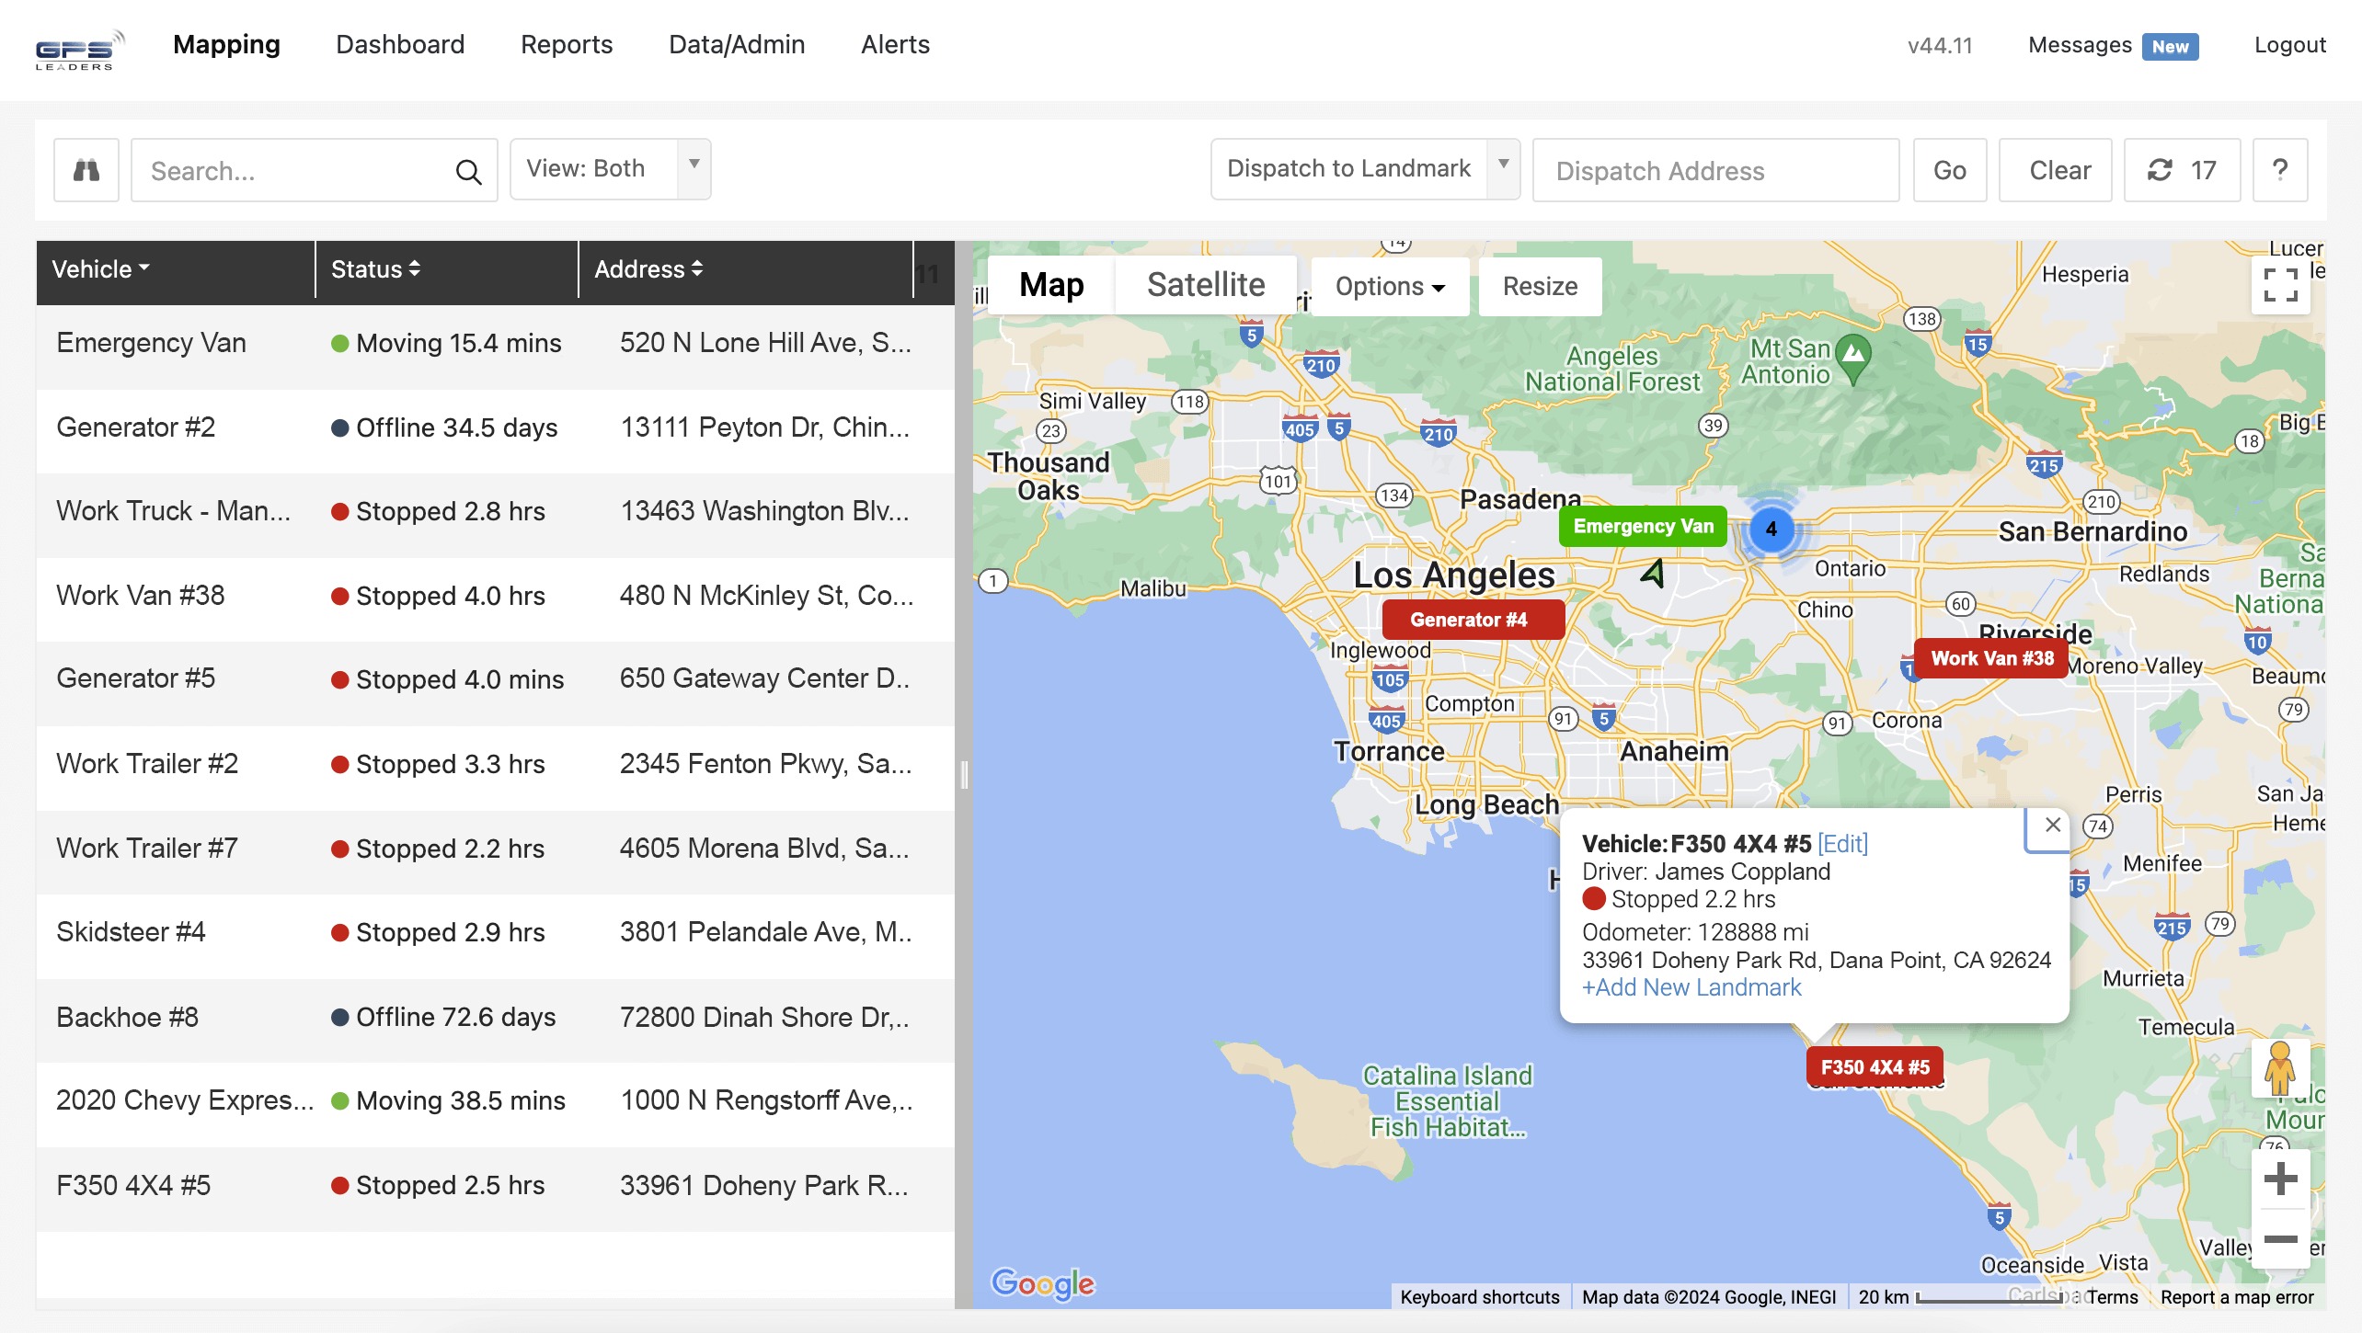2362x1333 pixels.
Task: Click the search magnifier icon
Action: tap(468, 171)
